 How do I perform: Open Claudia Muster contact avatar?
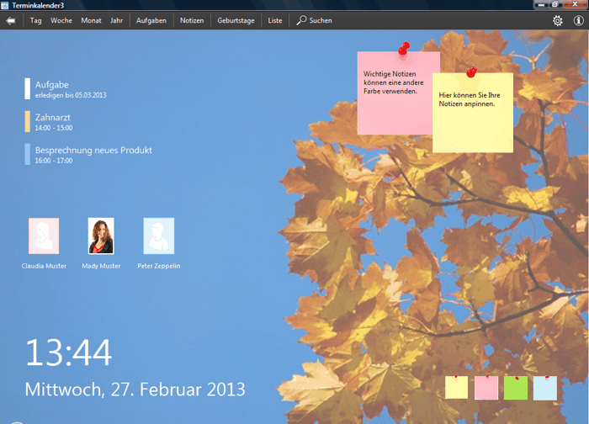coord(44,236)
